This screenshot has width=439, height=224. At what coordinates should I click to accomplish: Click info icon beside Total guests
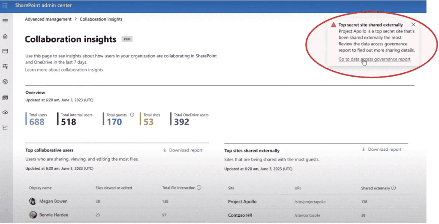[132, 115]
